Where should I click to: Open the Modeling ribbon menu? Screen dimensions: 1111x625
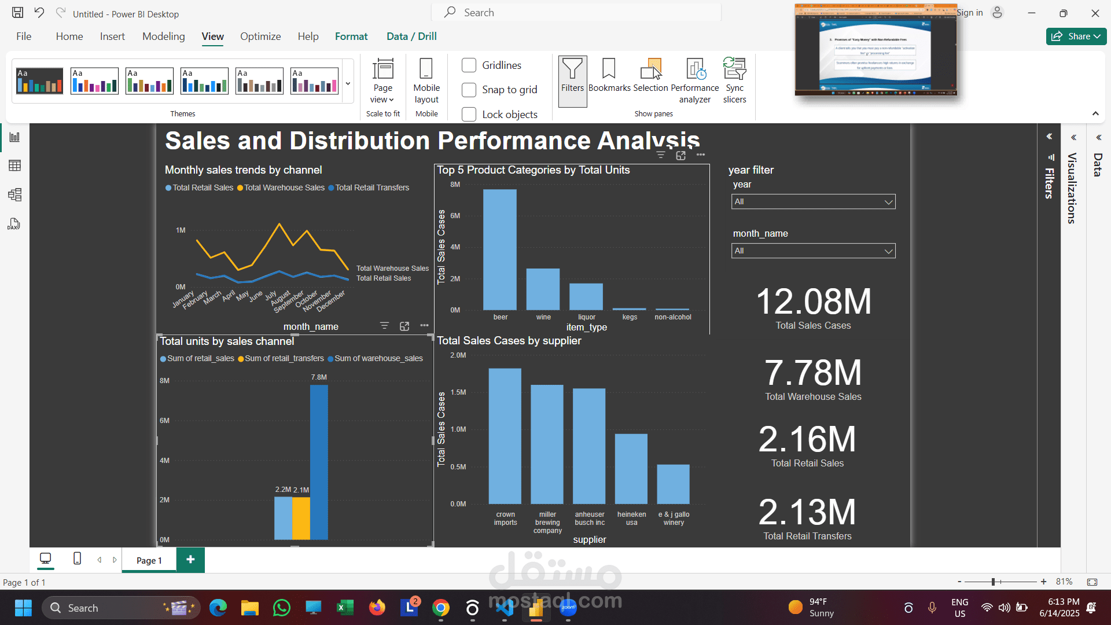(x=163, y=36)
